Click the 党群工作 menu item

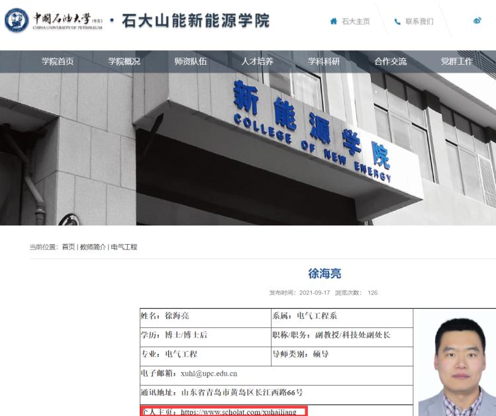click(x=456, y=62)
